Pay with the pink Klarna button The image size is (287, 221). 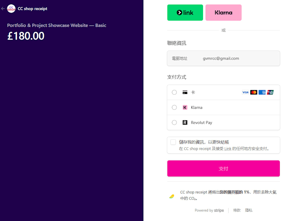[224, 13]
